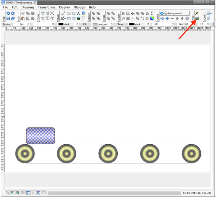
Task: Click the minus Remove layer icon
Action: [172, 18]
